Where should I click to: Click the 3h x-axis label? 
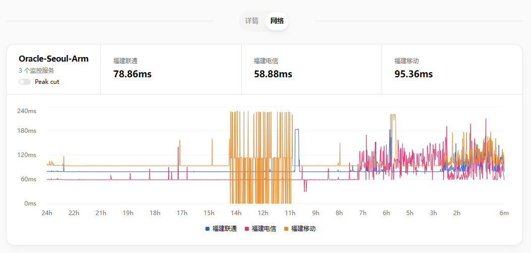tap(434, 213)
